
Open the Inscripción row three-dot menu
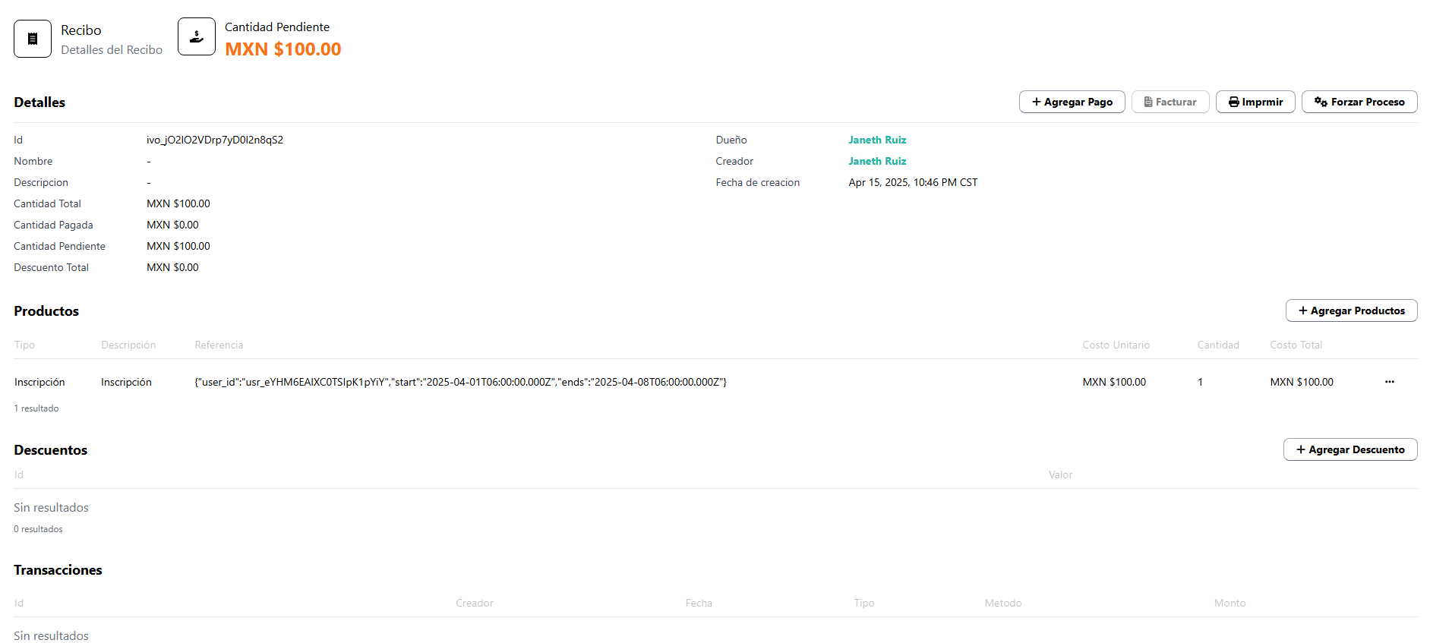click(1389, 382)
